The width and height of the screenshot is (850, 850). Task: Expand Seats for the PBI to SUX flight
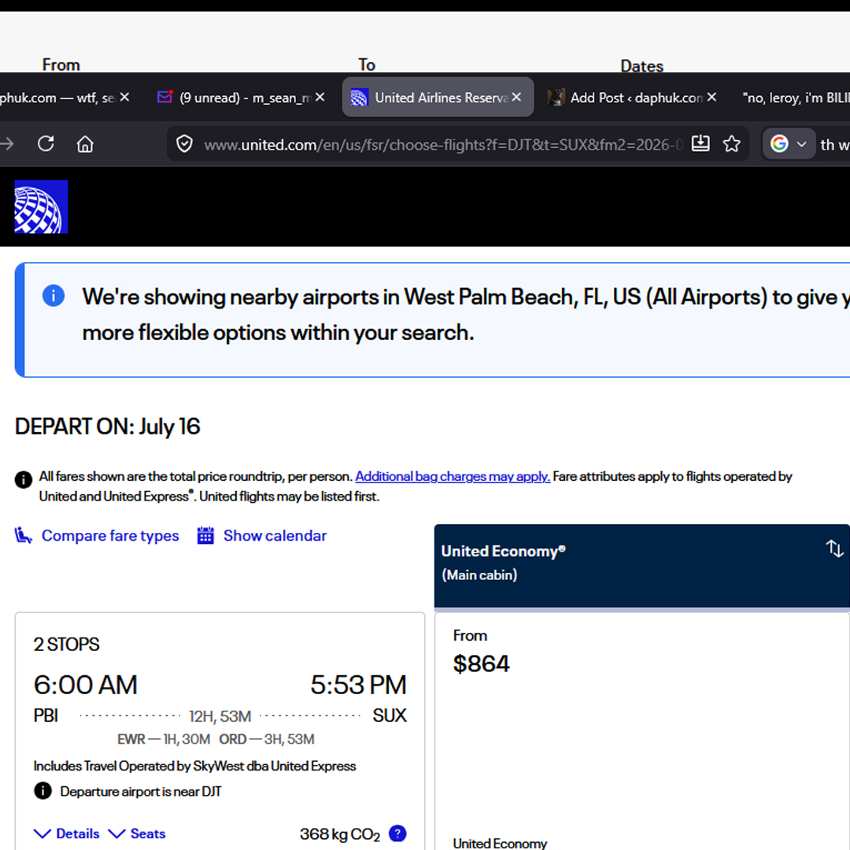pyautogui.click(x=147, y=833)
